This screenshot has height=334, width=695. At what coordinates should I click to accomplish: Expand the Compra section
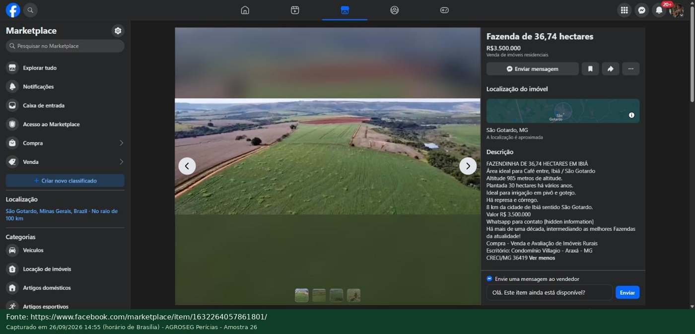point(65,143)
